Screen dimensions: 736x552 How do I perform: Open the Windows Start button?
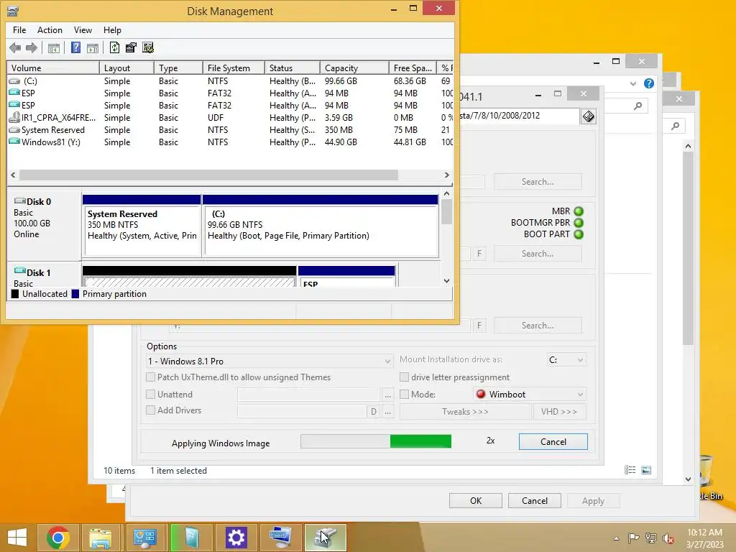point(17,538)
